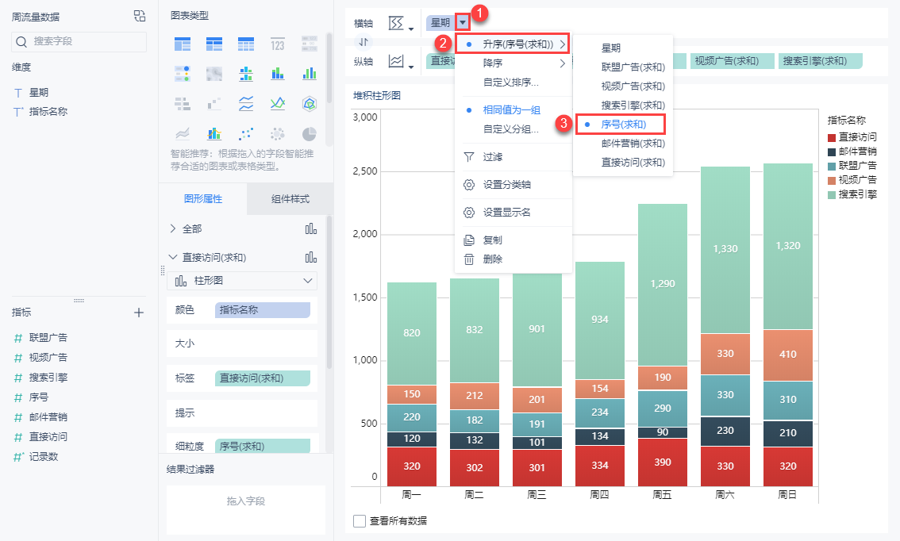Click the 视频广告(求和) field on vertical axis

(732, 61)
